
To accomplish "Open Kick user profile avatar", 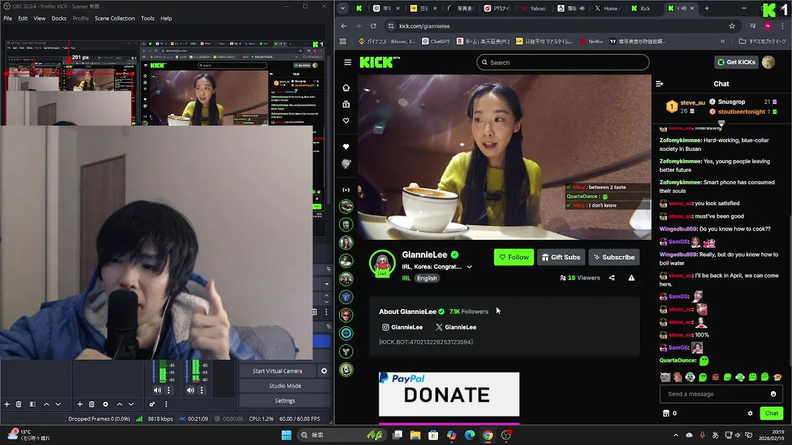I will coord(768,62).
